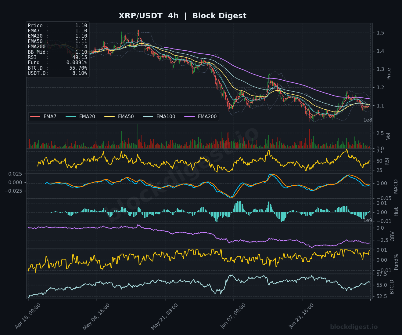Click the 1.5 price axis tick
The image size is (402, 335).
click(380, 33)
